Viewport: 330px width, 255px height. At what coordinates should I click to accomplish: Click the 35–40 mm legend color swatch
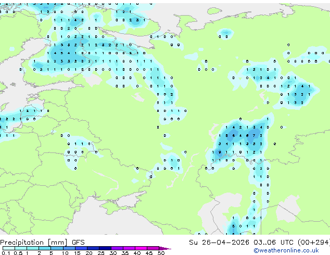(129, 248)
